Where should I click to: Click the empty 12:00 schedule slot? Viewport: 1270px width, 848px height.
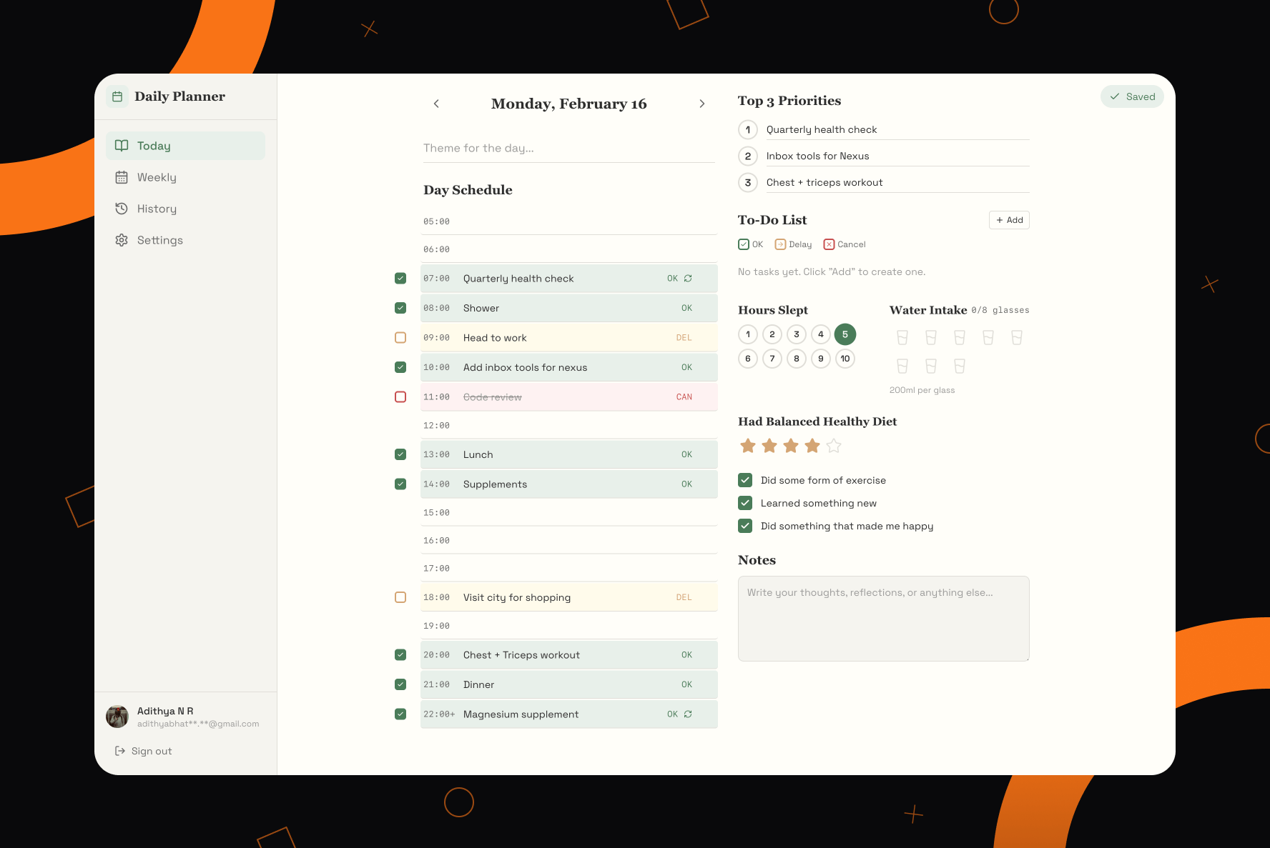coord(569,426)
